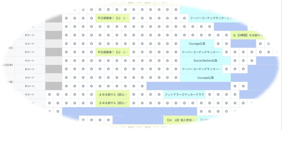282x150 pixels.
Task: Click hatched unavailable cell in 12/25(木) Bコート row
Action: point(54,69)
